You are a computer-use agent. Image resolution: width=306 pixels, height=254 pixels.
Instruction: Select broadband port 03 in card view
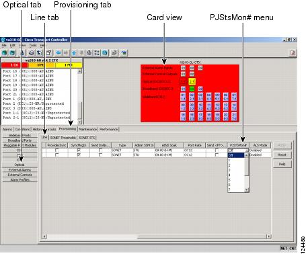(x=200, y=89)
